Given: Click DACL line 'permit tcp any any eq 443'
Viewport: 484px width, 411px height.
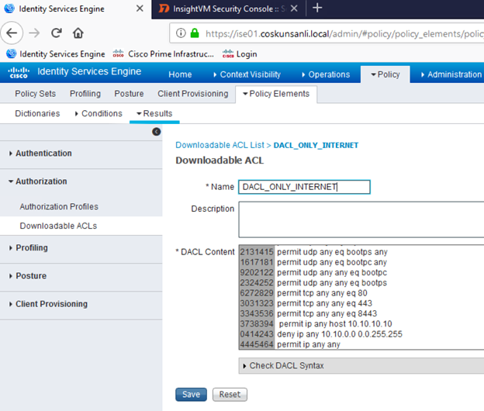Looking at the screenshot, I should (324, 303).
